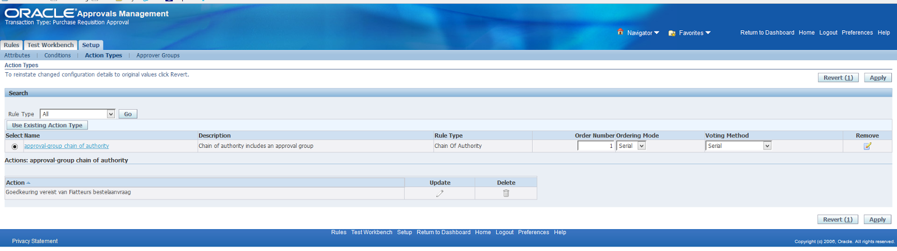
Task: Click the Home link in header
Action: point(807,32)
